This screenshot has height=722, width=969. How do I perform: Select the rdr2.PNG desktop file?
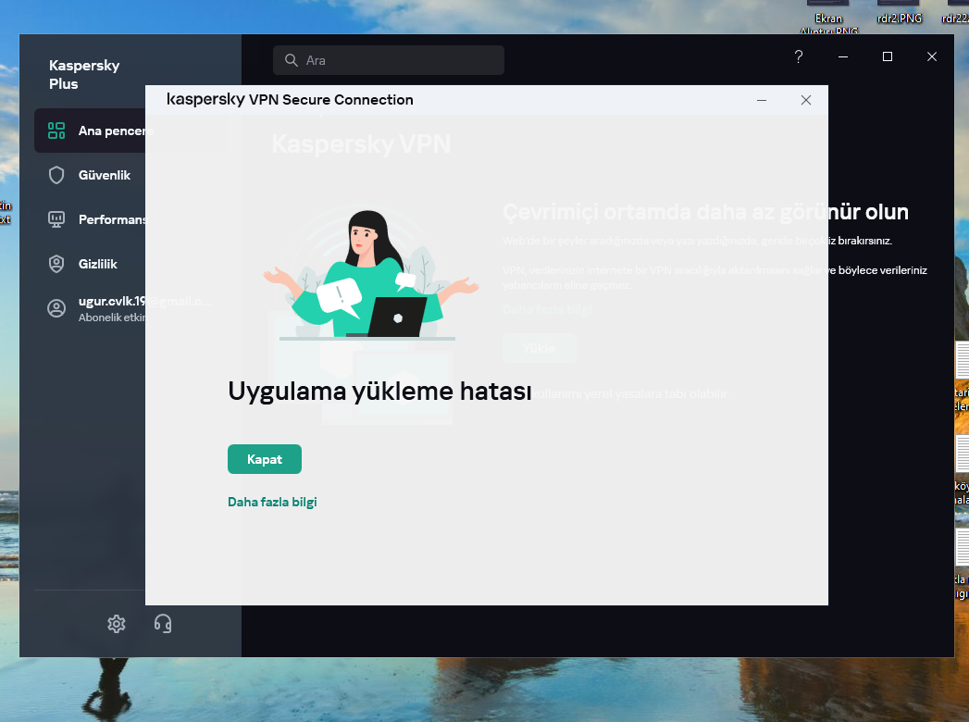point(900,14)
